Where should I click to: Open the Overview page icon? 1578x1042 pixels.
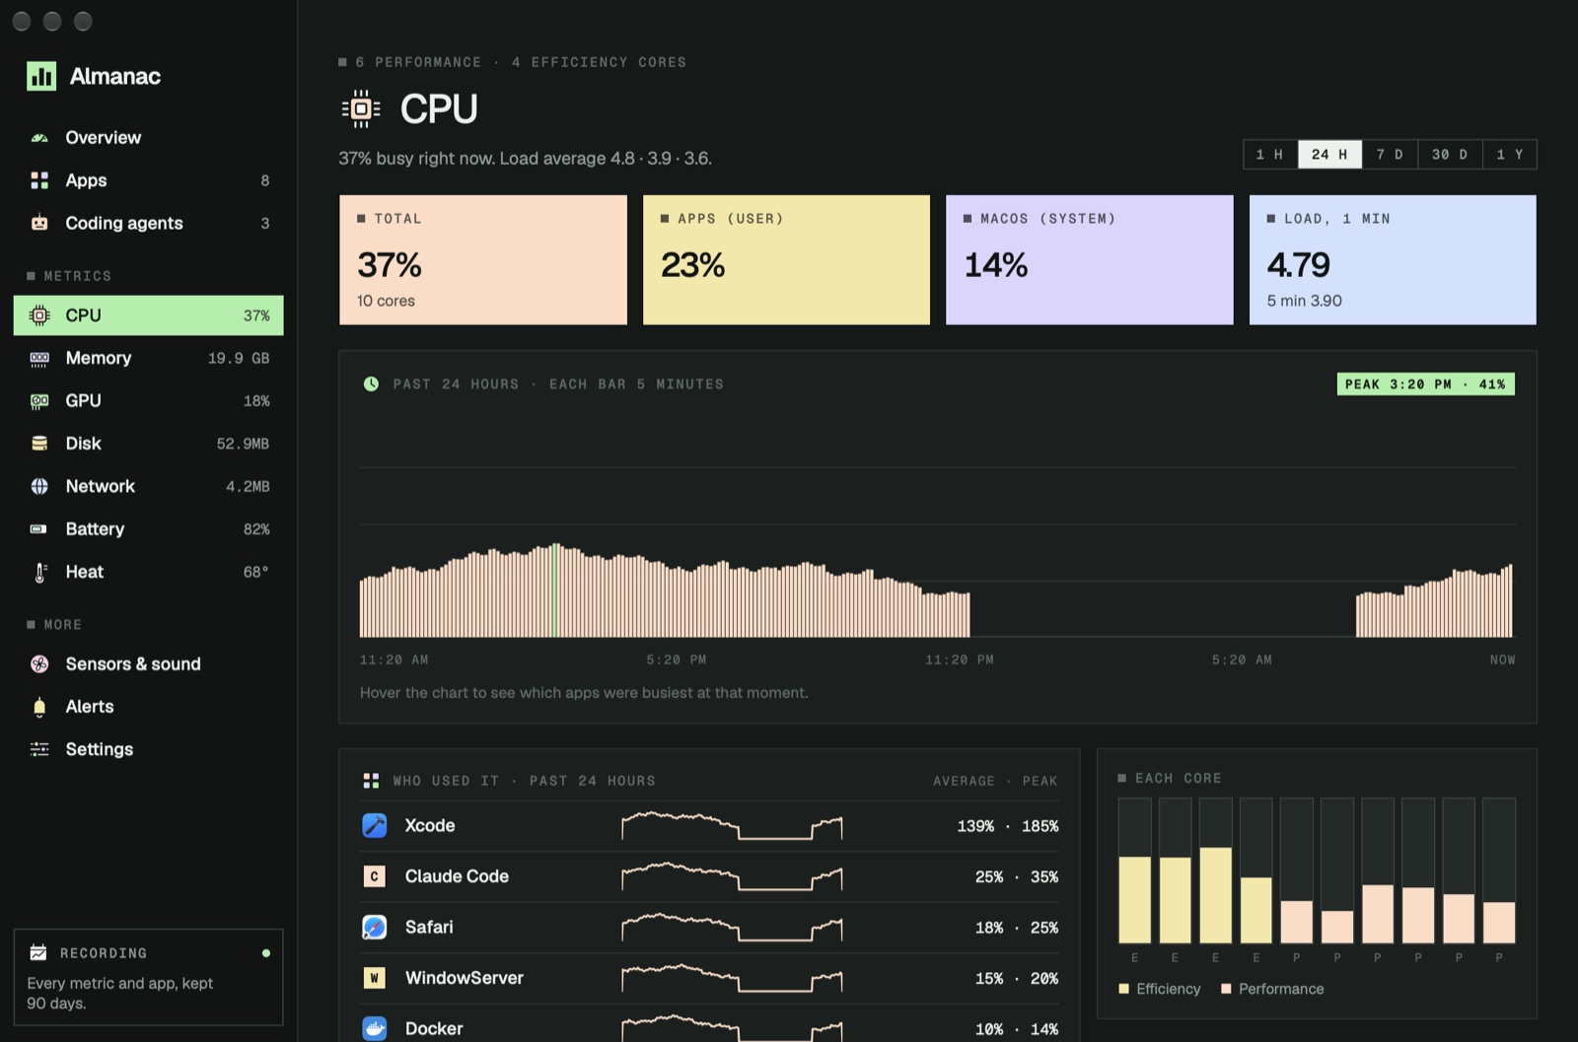click(x=39, y=138)
